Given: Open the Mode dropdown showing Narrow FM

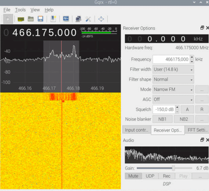Looking at the screenshot, I should [x=173, y=89].
